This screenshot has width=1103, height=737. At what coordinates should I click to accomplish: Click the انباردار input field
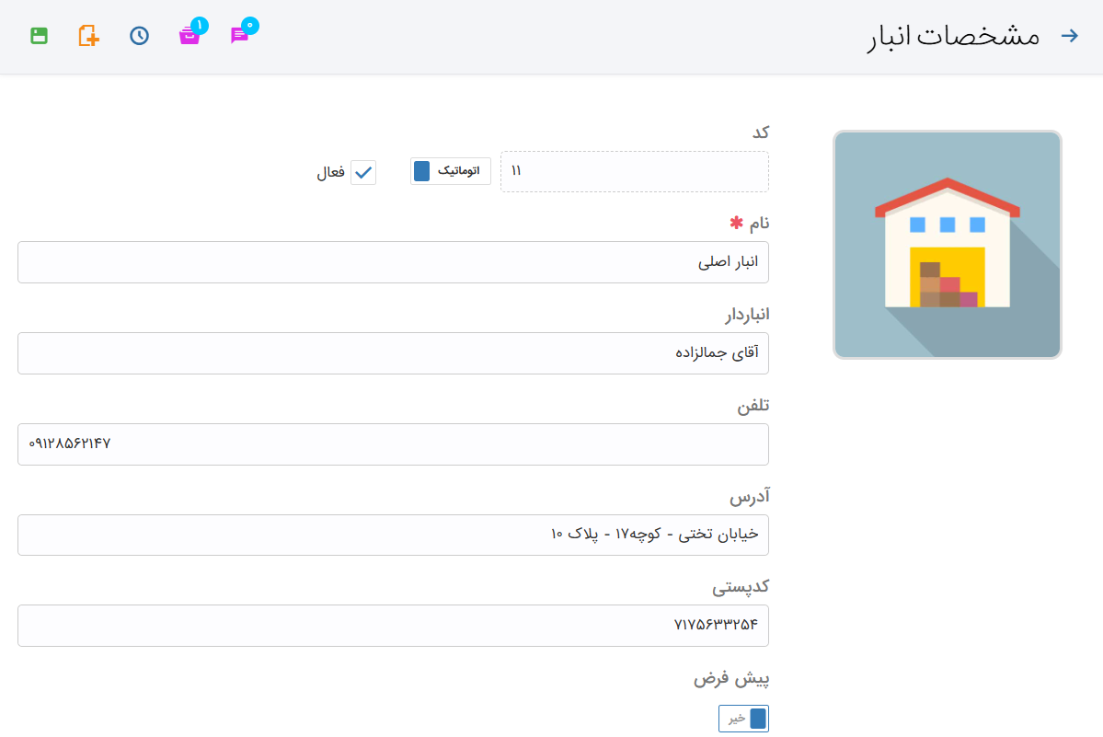click(393, 353)
